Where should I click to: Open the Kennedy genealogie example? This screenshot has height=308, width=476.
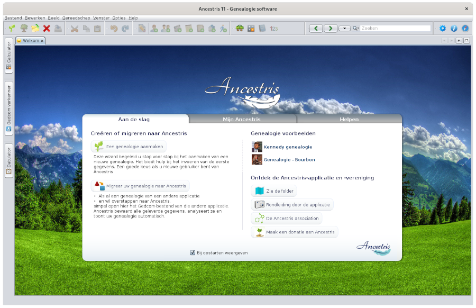(288, 147)
